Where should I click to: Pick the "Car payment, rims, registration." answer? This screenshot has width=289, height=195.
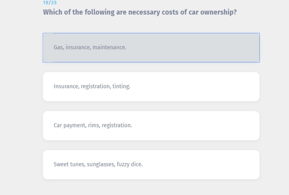click(151, 126)
